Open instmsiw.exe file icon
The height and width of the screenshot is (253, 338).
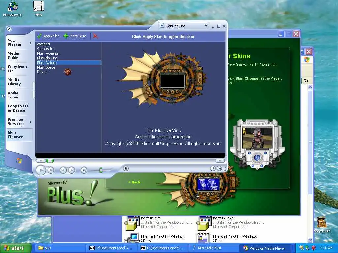pyautogui.click(x=204, y=223)
